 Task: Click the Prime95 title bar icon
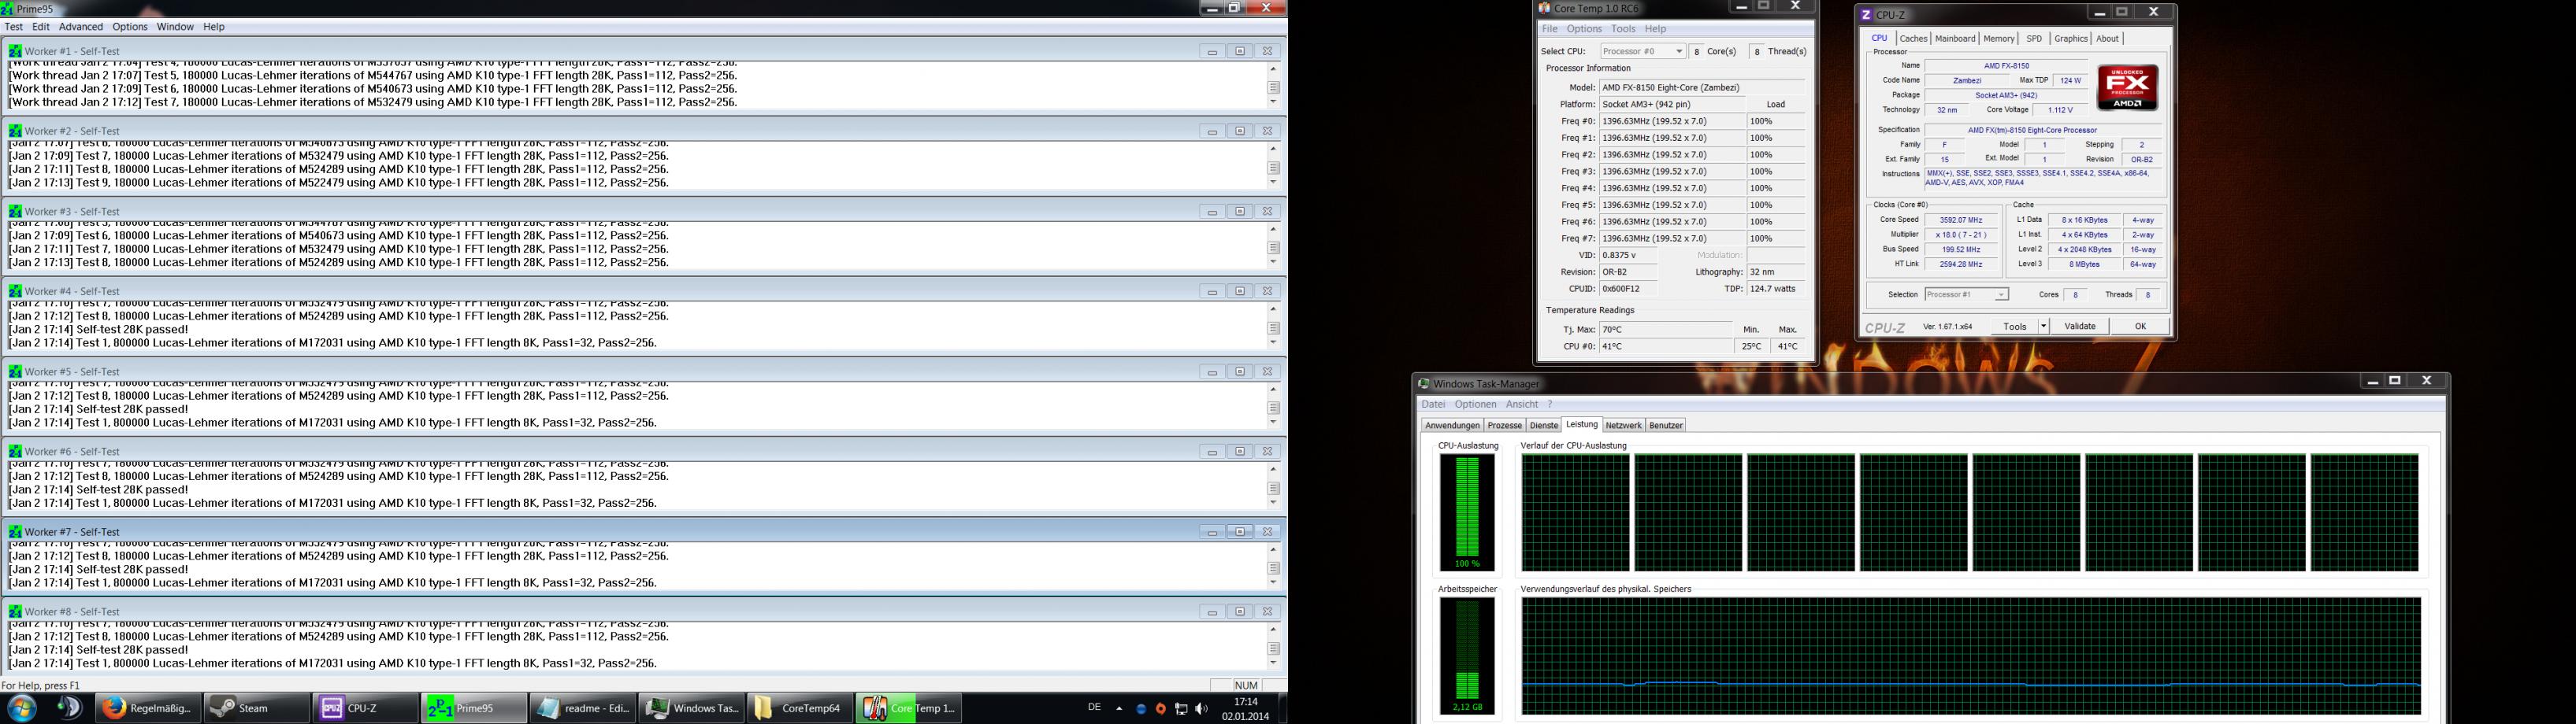(8, 8)
